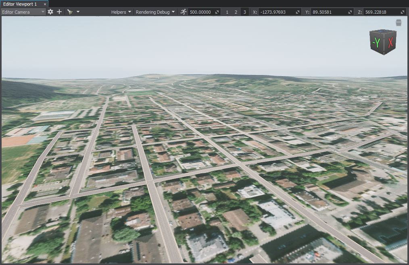Click the top face of the orientation cube

point(384,32)
